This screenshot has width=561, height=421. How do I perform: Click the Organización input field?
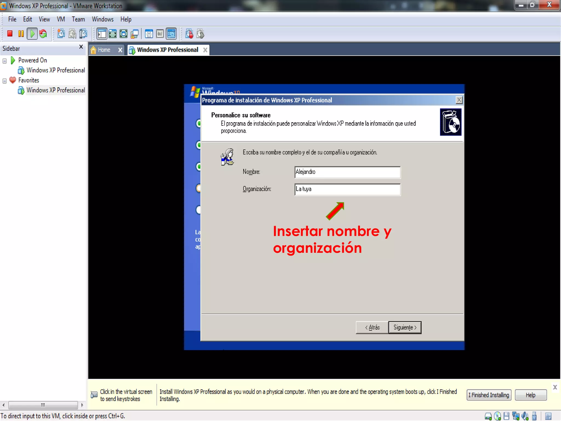(x=347, y=189)
